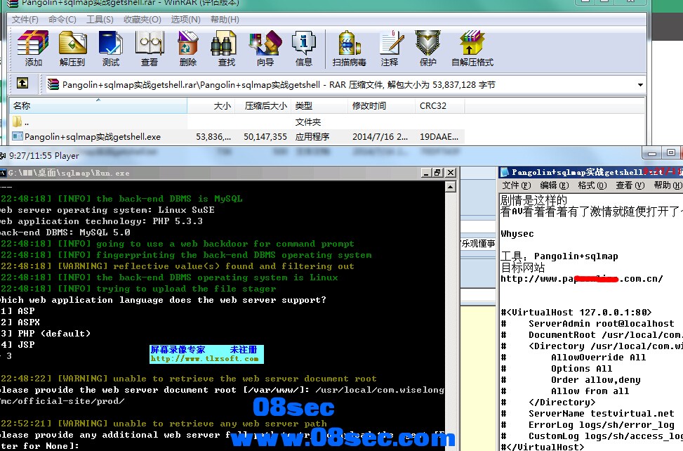The height and width of the screenshot is (451, 683).
Task: Minimize the Run.exe console window
Action: (x=427, y=173)
